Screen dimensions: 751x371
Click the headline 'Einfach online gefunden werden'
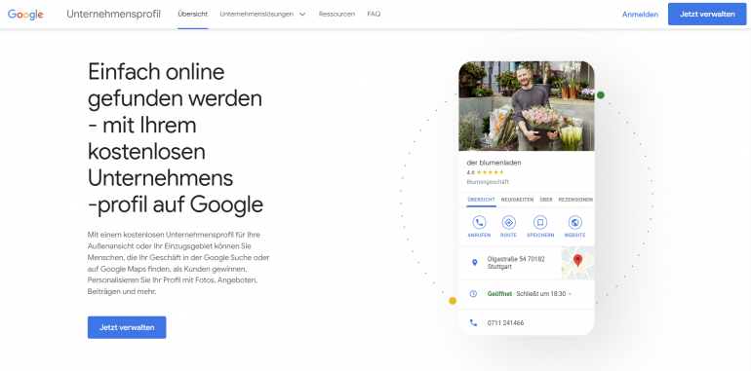[x=175, y=85]
